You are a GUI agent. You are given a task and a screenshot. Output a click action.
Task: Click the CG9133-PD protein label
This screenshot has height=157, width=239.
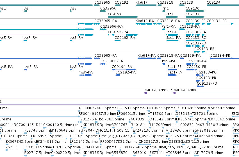click(207, 84)
